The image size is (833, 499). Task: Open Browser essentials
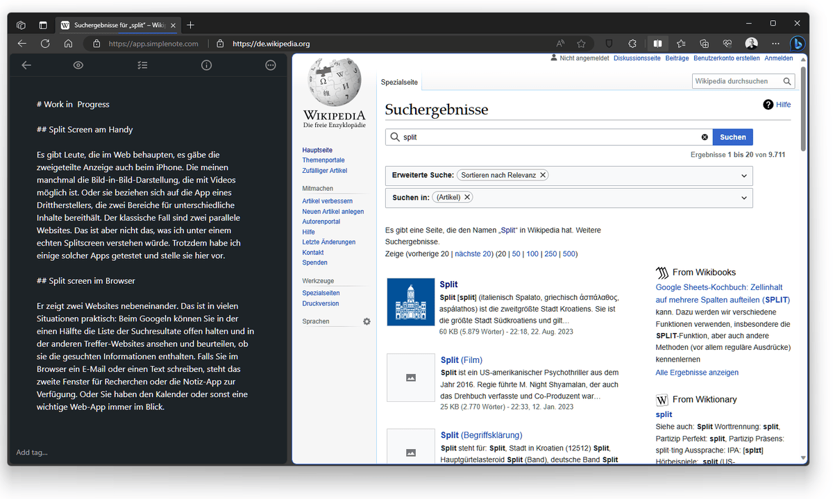[x=727, y=43]
